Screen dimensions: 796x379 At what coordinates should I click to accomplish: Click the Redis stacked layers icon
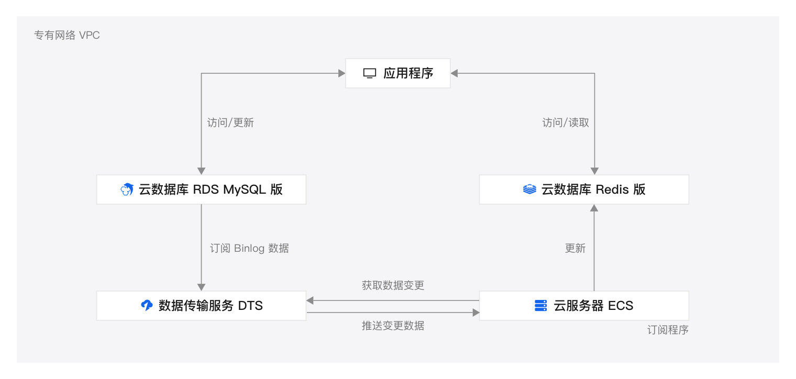[x=529, y=189]
